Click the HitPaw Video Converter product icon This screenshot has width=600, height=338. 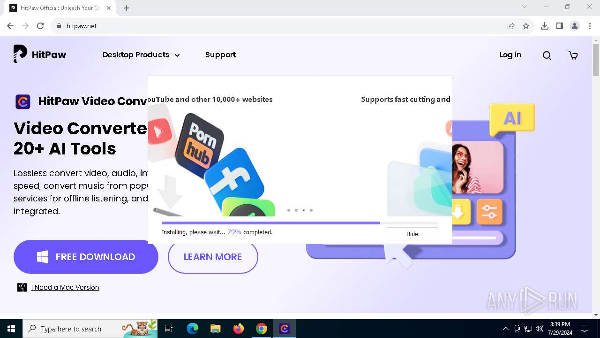point(23,101)
